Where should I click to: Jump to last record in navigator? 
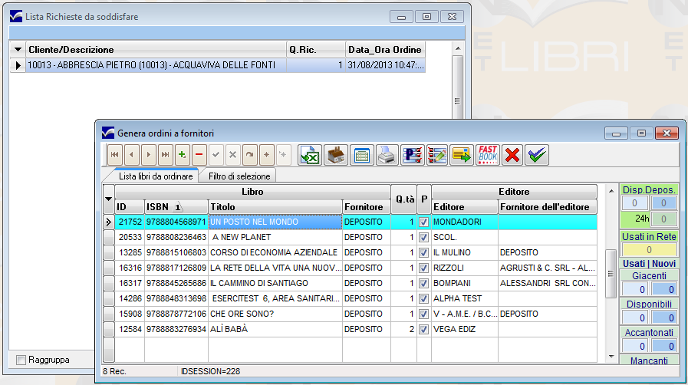pyautogui.click(x=166, y=155)
